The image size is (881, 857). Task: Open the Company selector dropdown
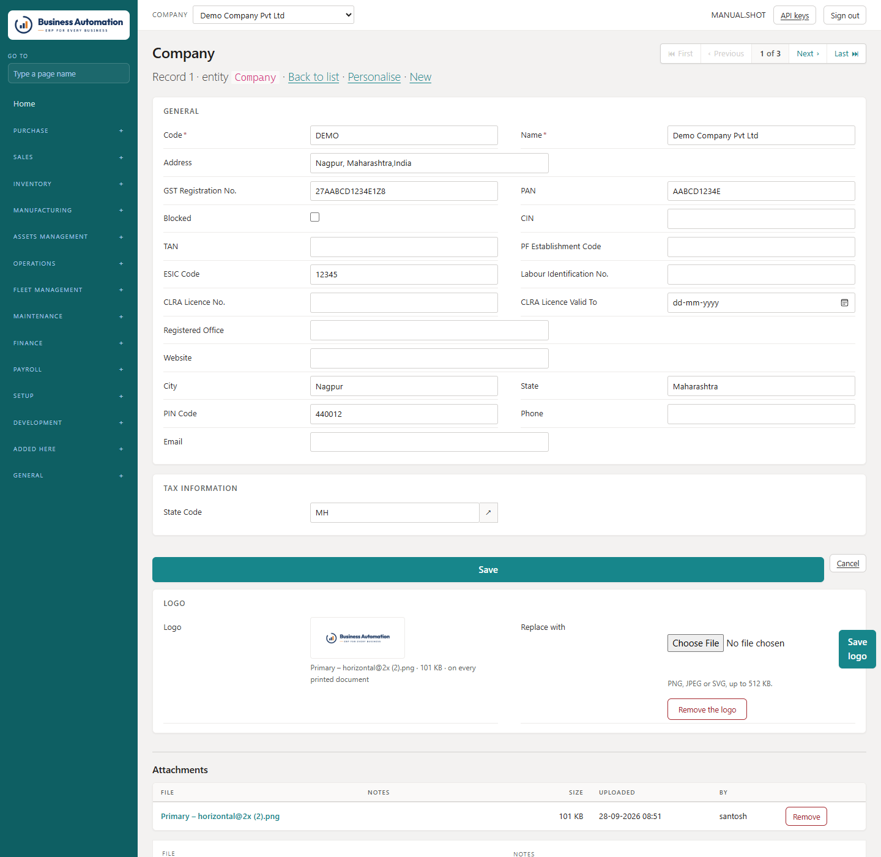(x=273, y=15)
